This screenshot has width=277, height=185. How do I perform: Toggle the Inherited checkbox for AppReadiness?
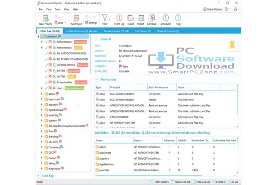click(x=169, y=164)
